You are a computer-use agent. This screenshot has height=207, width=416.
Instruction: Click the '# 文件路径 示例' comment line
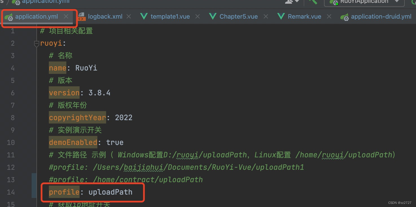(x=222, y=155)
